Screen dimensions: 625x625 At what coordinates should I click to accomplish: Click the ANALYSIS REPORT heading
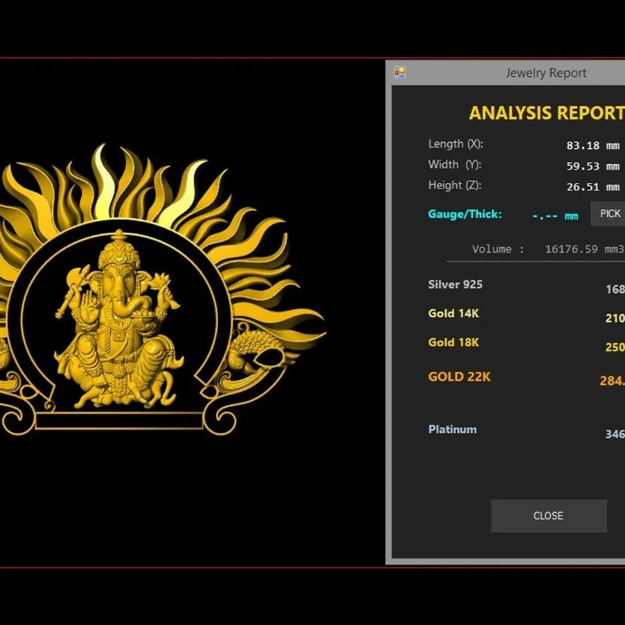tap(547, 112)
